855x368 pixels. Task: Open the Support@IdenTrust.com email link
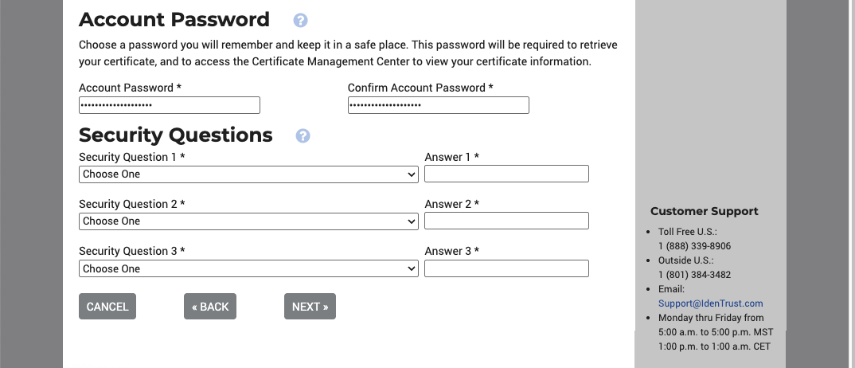710,303
